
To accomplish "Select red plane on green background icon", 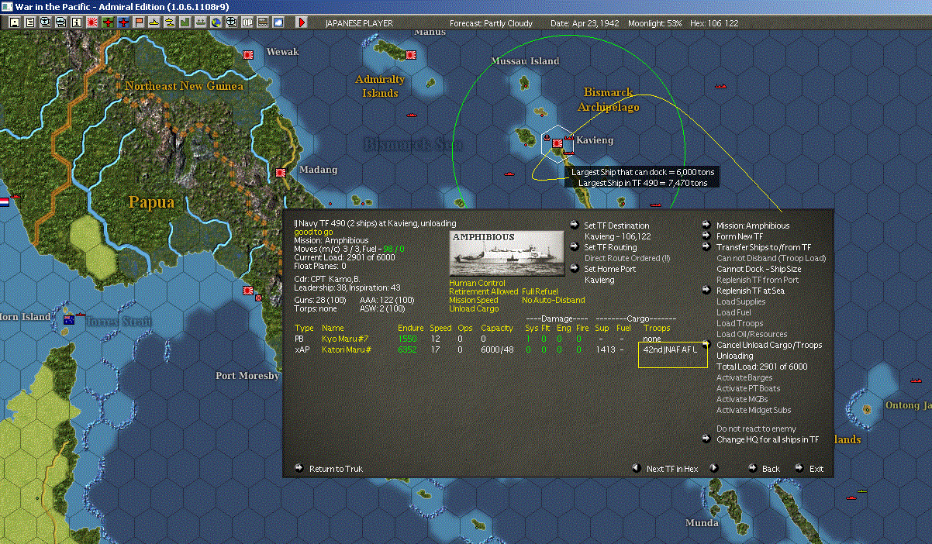I will [x=108, y=22].
